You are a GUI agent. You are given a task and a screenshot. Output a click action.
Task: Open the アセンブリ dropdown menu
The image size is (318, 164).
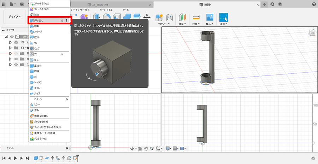[163, 24]
